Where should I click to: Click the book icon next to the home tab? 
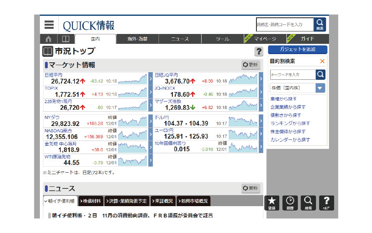(x=65, y=39)
